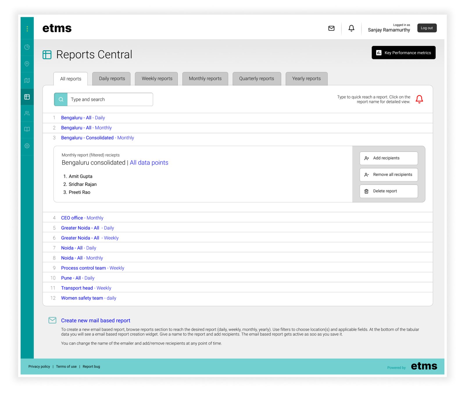Open the mail envelope in header

click(331, 28)
